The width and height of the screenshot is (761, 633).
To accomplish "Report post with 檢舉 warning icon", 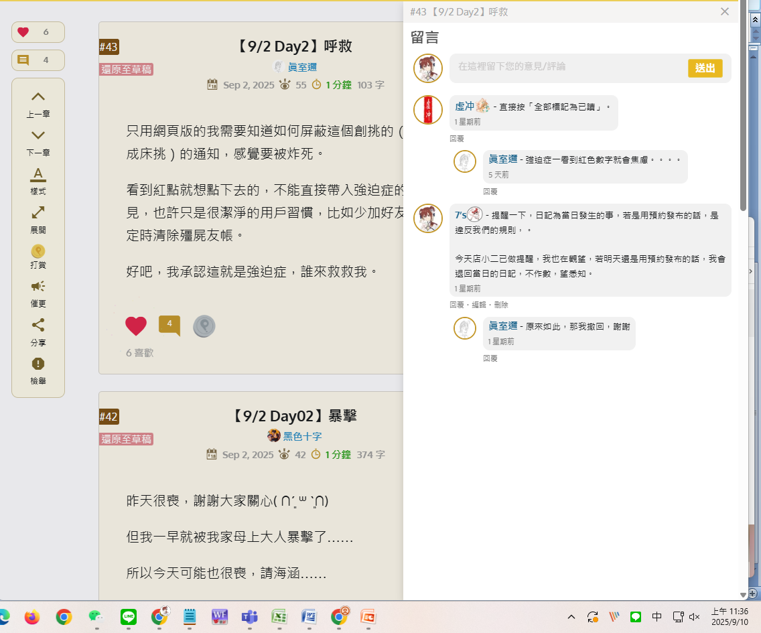I will click(x=38, y=364).
